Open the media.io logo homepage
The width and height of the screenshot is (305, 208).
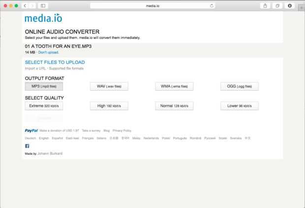click(43, 18)
